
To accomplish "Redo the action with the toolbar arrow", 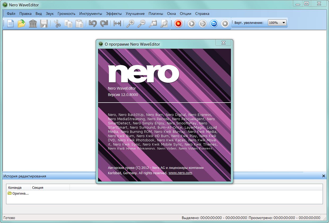I will (x=104, y=24).
